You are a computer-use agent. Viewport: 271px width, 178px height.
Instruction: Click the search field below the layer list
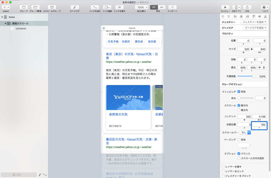pos(19,175)
